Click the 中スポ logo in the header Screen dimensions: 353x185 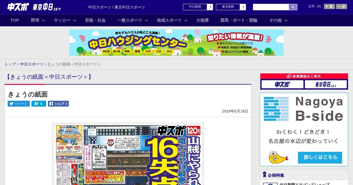click(x=18, y=7)
